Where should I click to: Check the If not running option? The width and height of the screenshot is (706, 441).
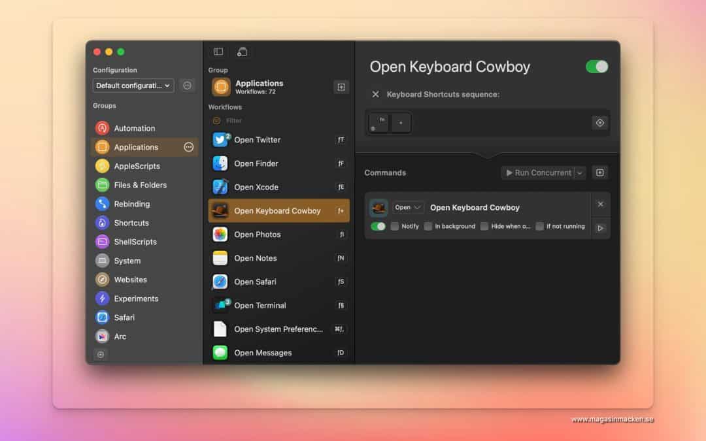pyautogui.click(x=540, y=226)
